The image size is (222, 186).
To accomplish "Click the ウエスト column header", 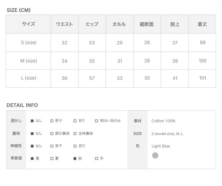I will [64, 24].
